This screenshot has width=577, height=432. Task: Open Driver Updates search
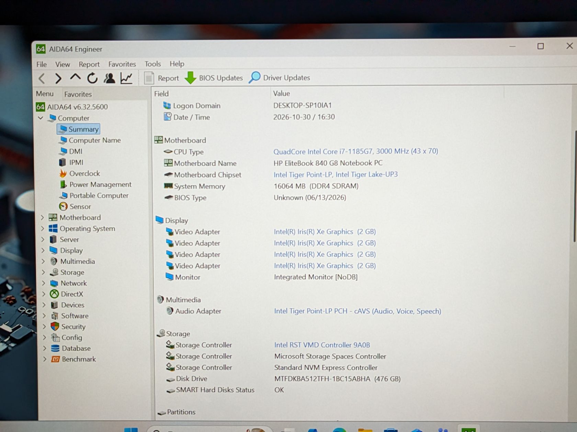(279, 77)
